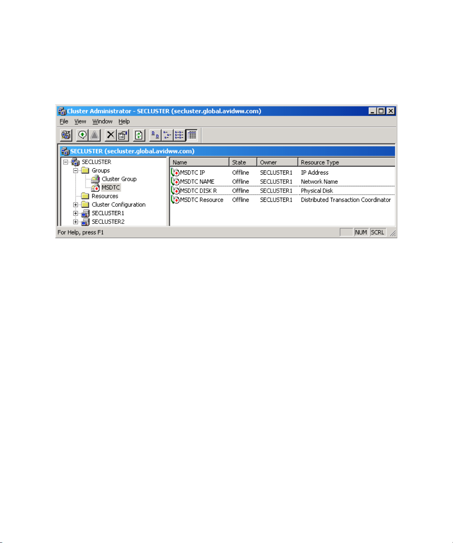
Task: Select the SECLUSTER1 label in tree
Action: 108,213
